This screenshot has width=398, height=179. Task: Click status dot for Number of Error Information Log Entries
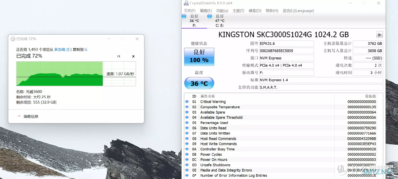(x=187, y=175)
